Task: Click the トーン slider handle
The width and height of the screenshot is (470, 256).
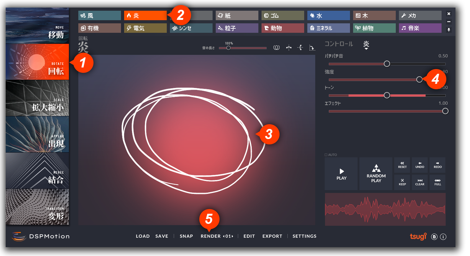Action: coord(387,95)
